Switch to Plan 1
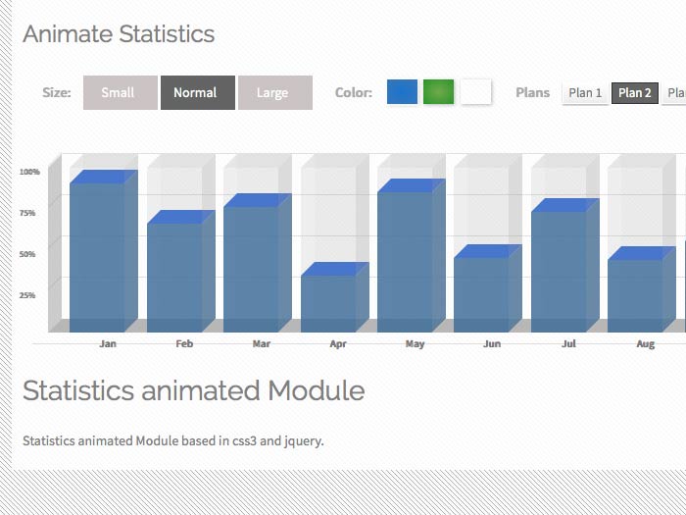Screen dimensions: 686x515 click(585, 93)
